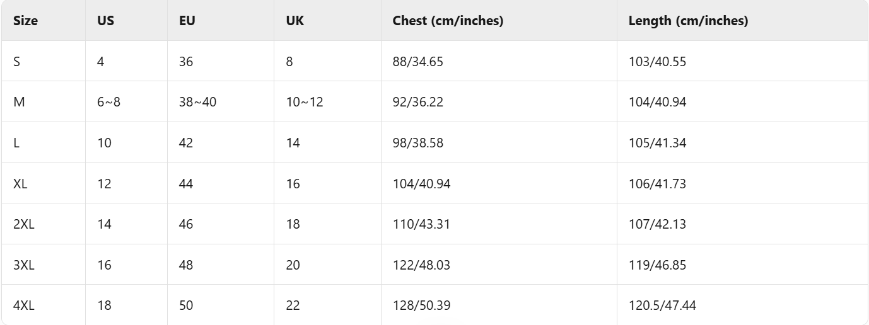Select the 3XL size cell
This screenshot has width=869, height=325.
click(x=23, y=265)
